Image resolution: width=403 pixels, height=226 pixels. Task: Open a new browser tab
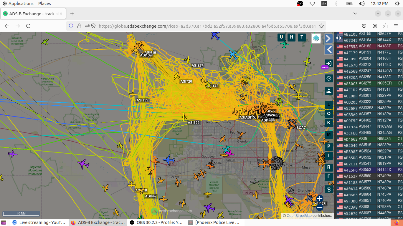(x=72, y=14)
